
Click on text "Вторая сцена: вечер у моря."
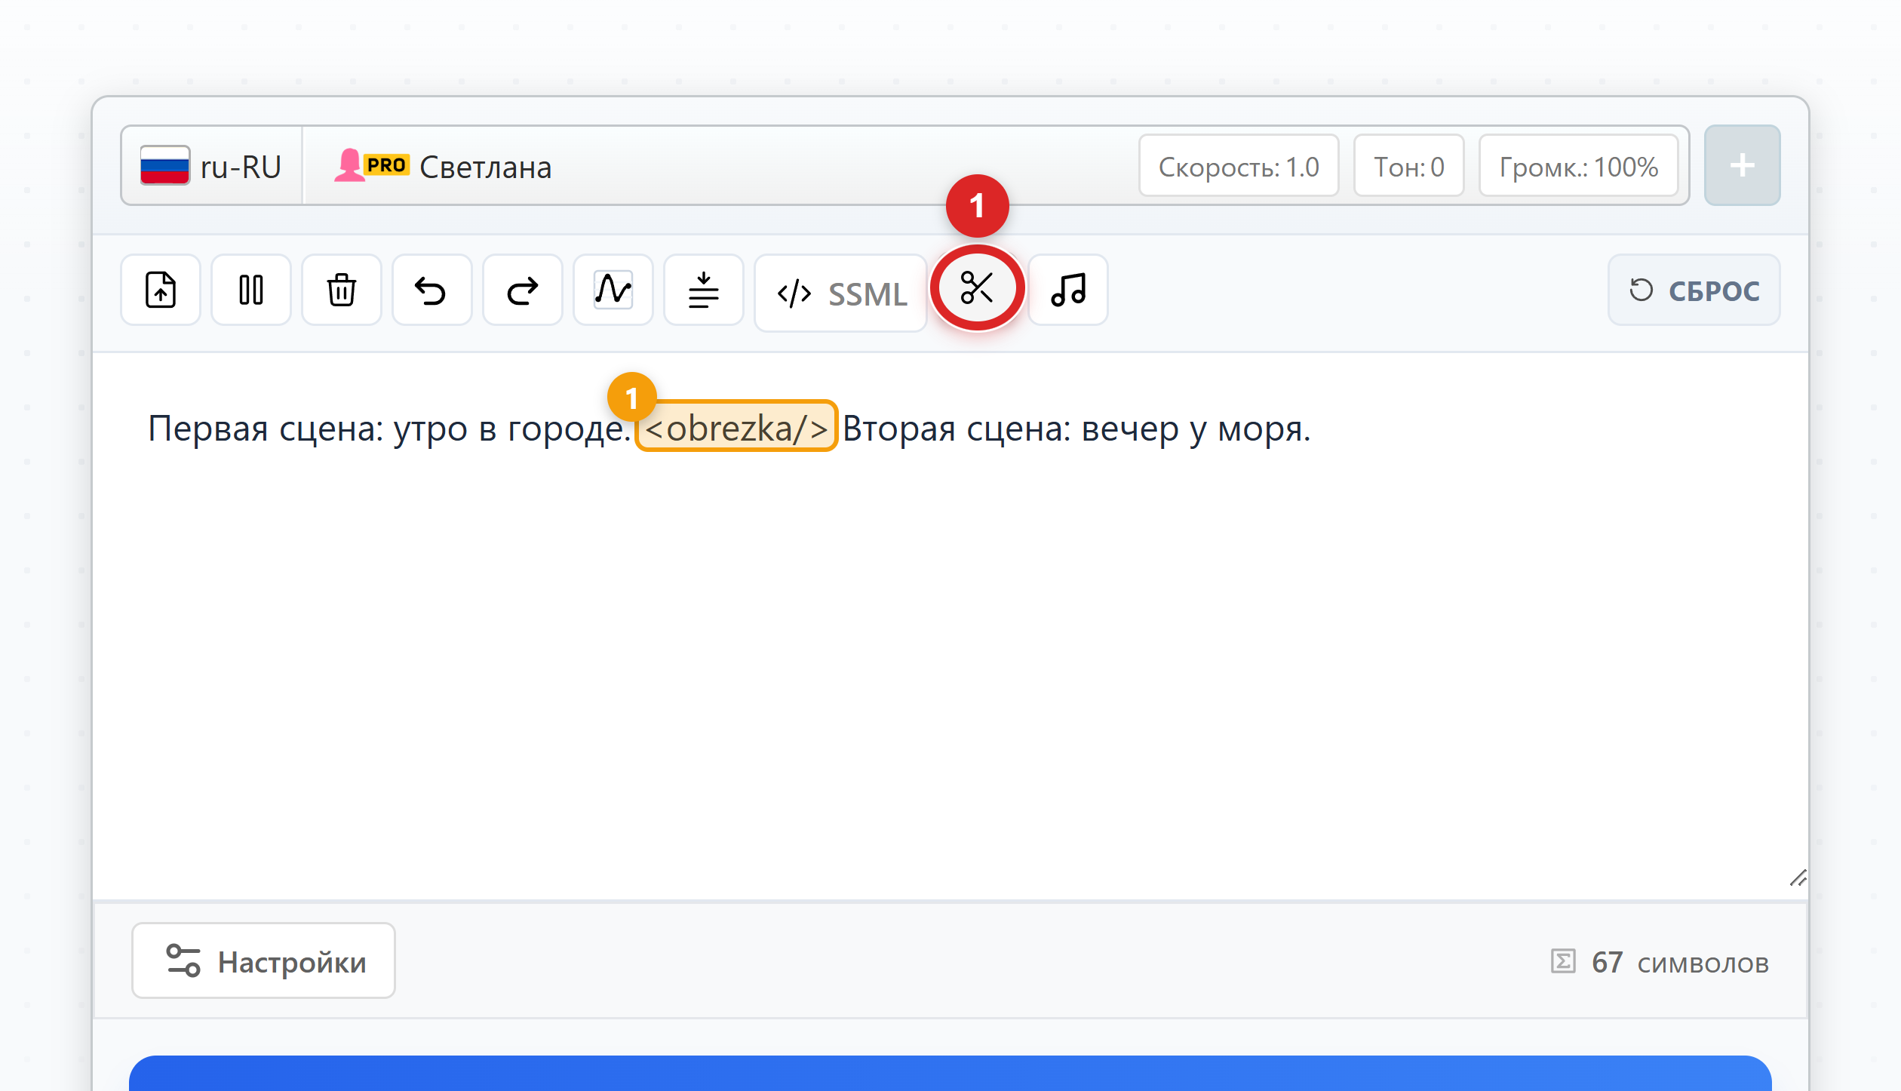(1076, 429)
